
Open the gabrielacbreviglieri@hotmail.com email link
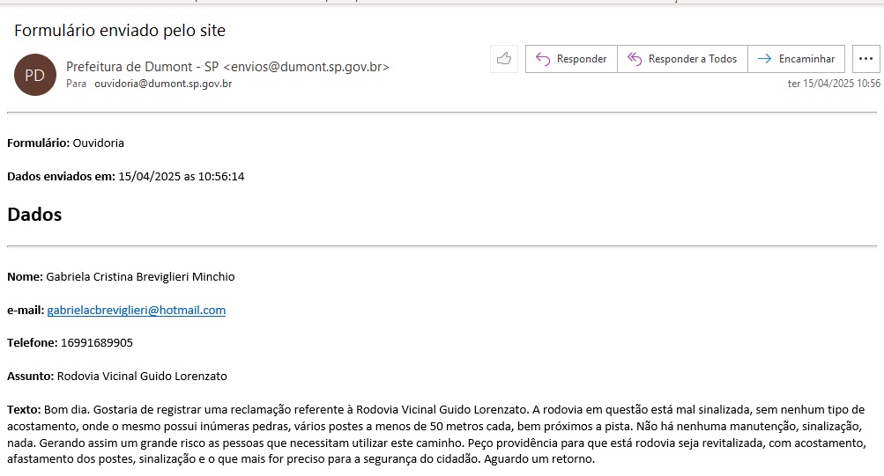click(x=136, y=310)
